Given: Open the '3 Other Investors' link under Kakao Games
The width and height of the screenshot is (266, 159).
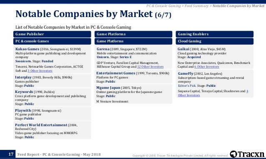Looking at the screenshot, I should point(40,71).
